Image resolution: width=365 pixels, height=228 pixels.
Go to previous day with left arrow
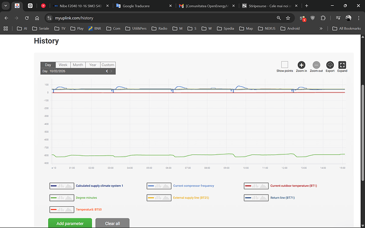[107, 71]
